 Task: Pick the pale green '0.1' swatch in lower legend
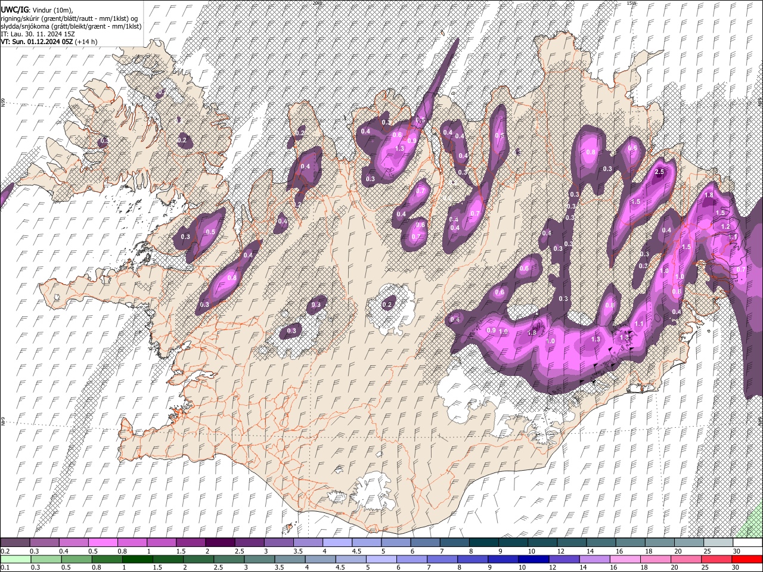pos(15,559)
